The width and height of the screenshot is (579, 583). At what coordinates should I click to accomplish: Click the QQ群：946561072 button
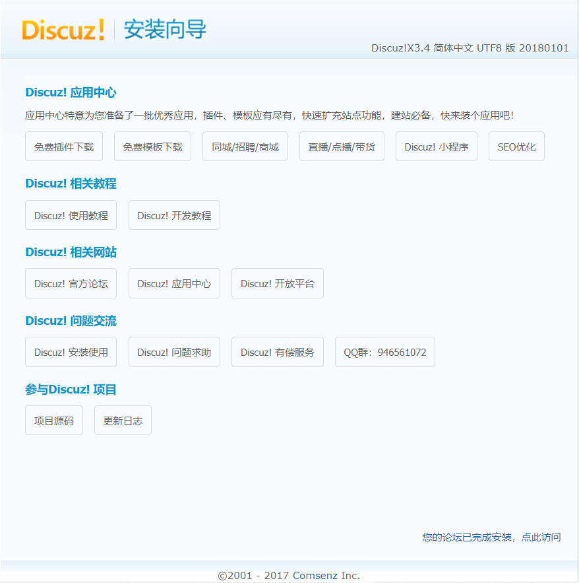[384, 352]
